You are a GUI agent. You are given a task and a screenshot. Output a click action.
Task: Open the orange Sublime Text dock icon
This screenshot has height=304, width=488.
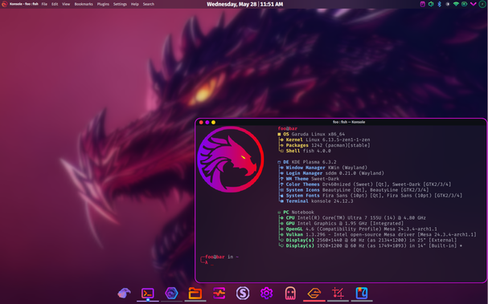[x=314, y=293]
